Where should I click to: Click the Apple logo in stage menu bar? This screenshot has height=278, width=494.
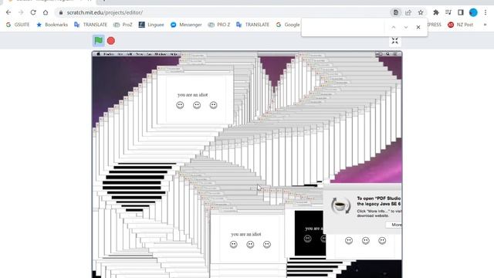click(98, 54)
